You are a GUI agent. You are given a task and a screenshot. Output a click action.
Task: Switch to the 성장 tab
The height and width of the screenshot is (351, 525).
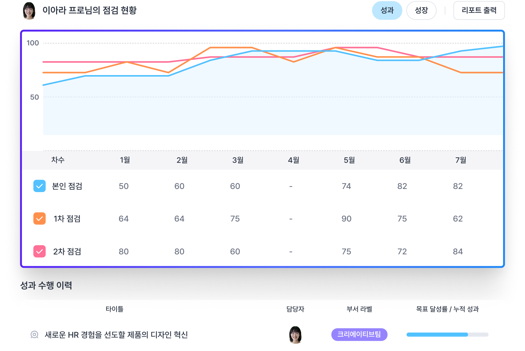[421, 10]
